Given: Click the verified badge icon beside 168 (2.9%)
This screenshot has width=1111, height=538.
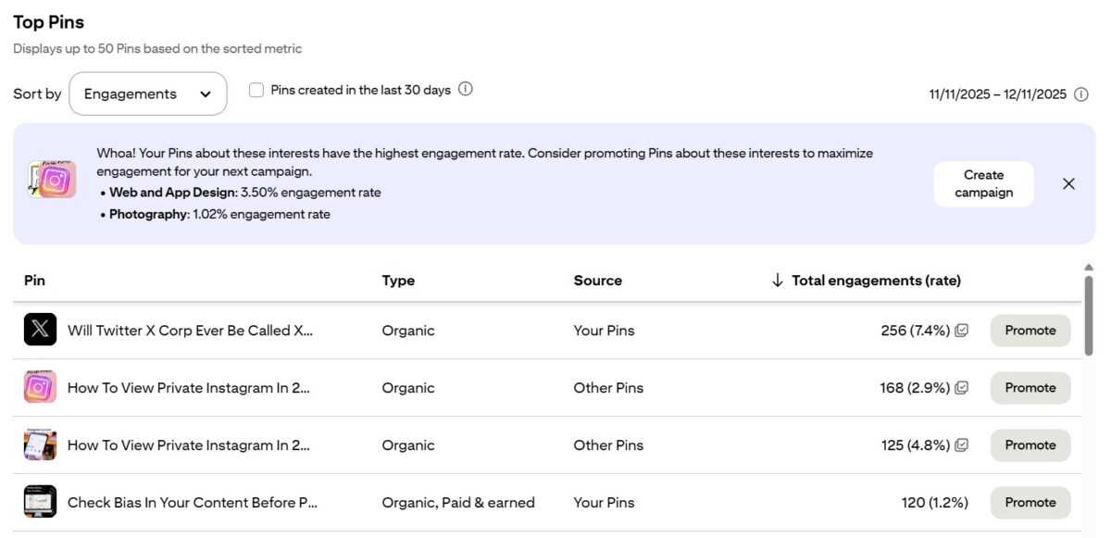Looking at the screenshot, I should (959, 387).
